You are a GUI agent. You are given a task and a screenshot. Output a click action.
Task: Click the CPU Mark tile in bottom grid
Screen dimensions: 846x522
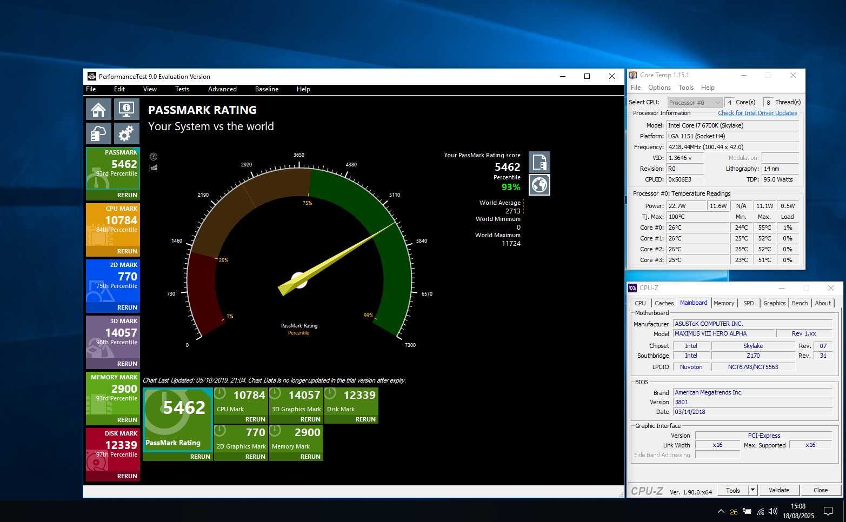coord(241,401)
